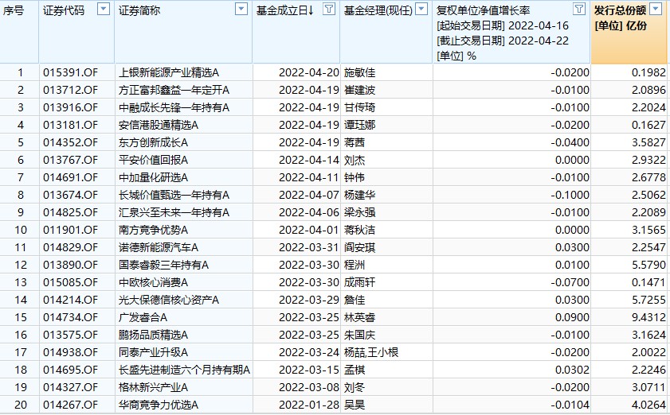This screenshot has height=415, width=670.
Task: Select fund 东方创新成长A
Action: [154, 142]
